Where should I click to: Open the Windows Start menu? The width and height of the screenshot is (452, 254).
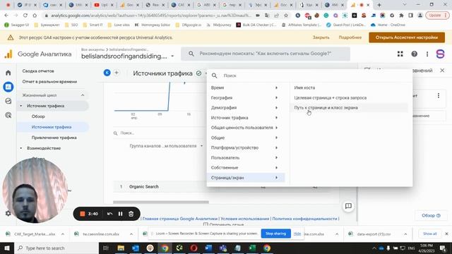(x=6, y=248)
